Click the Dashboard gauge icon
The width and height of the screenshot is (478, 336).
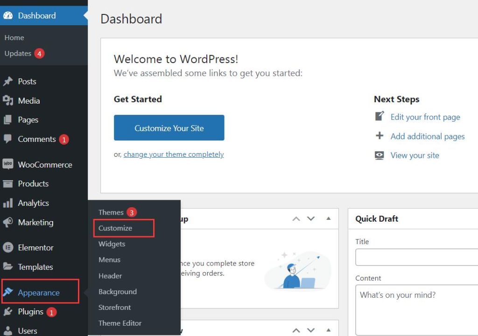pos(8,15)
